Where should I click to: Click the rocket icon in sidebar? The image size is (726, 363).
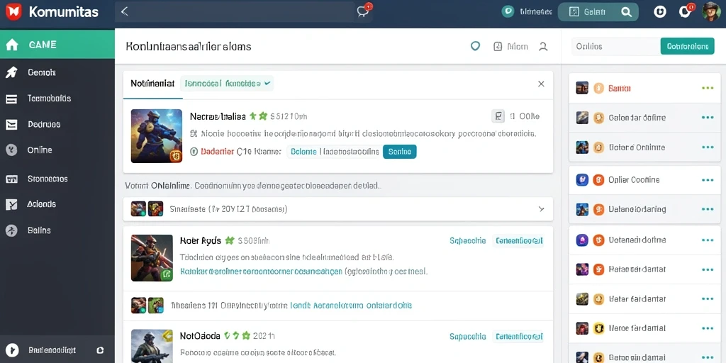pyautogui.click(x=11, y=72)
